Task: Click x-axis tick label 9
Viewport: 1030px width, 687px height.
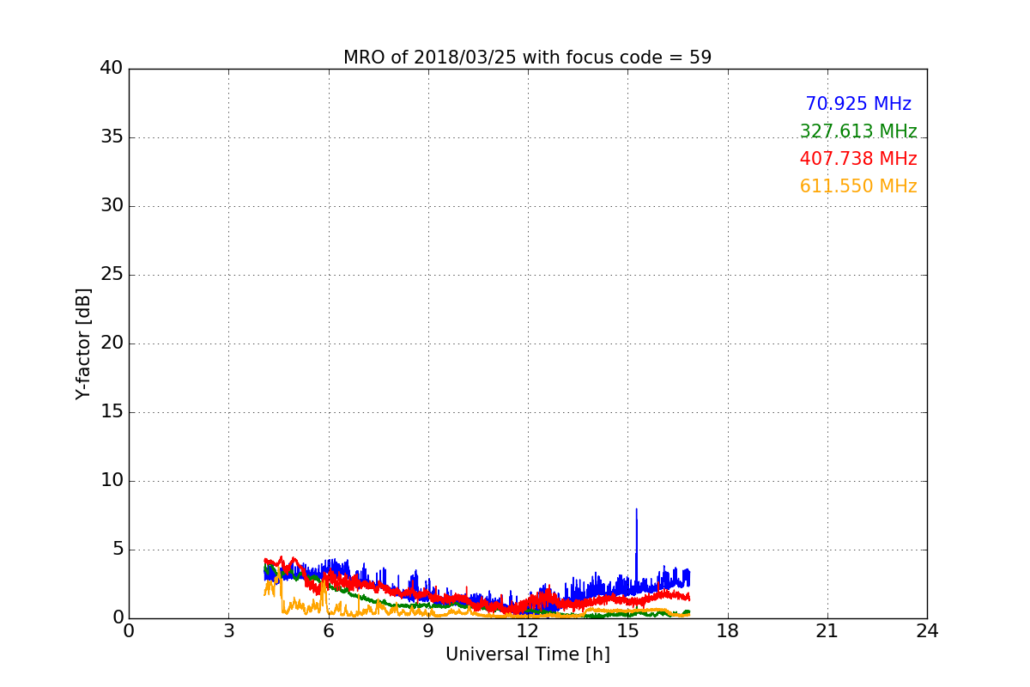Action: click(428, 630)
